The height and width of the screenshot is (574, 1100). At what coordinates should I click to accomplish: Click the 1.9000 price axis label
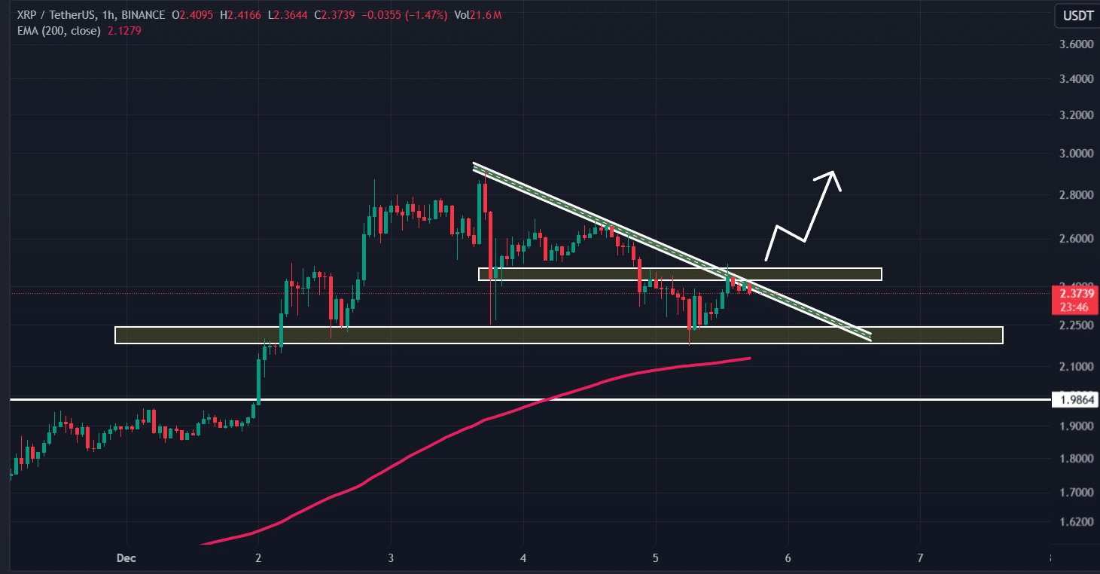tap(1075, 426)
